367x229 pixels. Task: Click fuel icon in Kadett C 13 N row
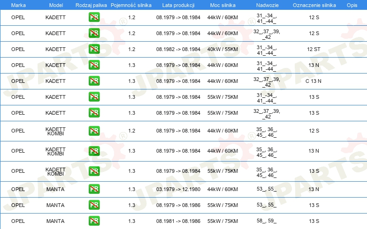(94, 81)
